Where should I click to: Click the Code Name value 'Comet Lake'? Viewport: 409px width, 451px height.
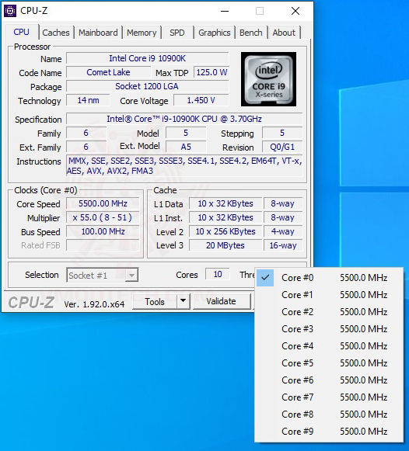point(108,72)
